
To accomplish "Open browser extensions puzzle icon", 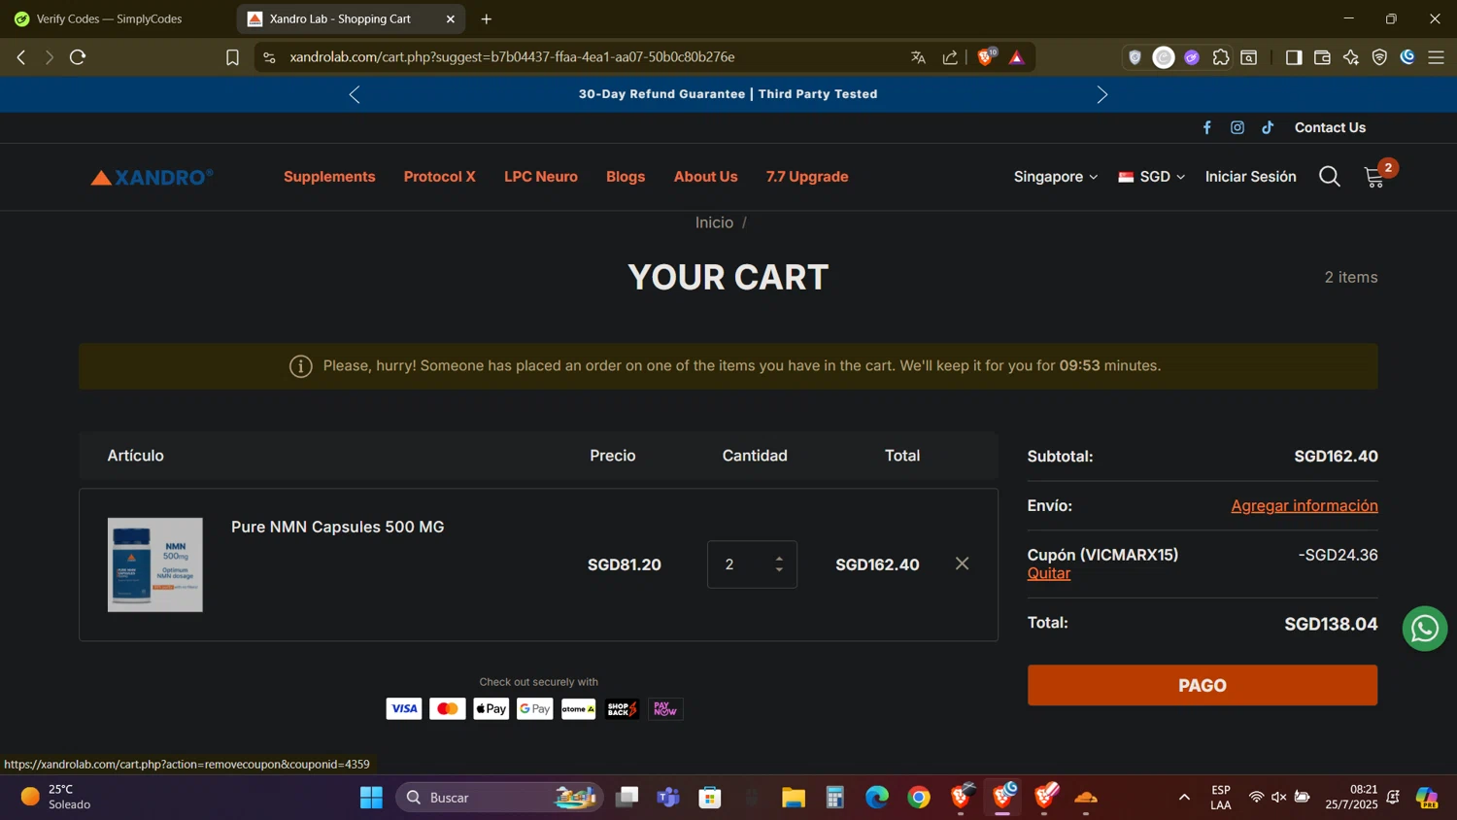I will [x=1221, y=57].
